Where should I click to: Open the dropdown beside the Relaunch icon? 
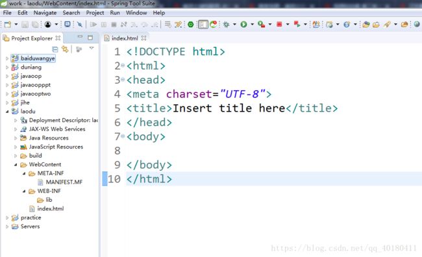305,25
